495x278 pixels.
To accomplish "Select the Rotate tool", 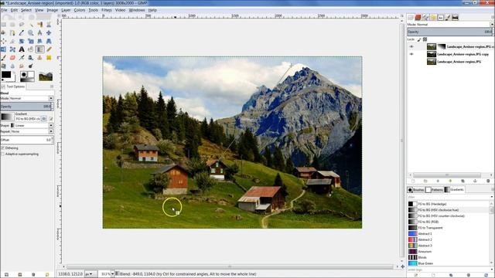I will [22, 41].
